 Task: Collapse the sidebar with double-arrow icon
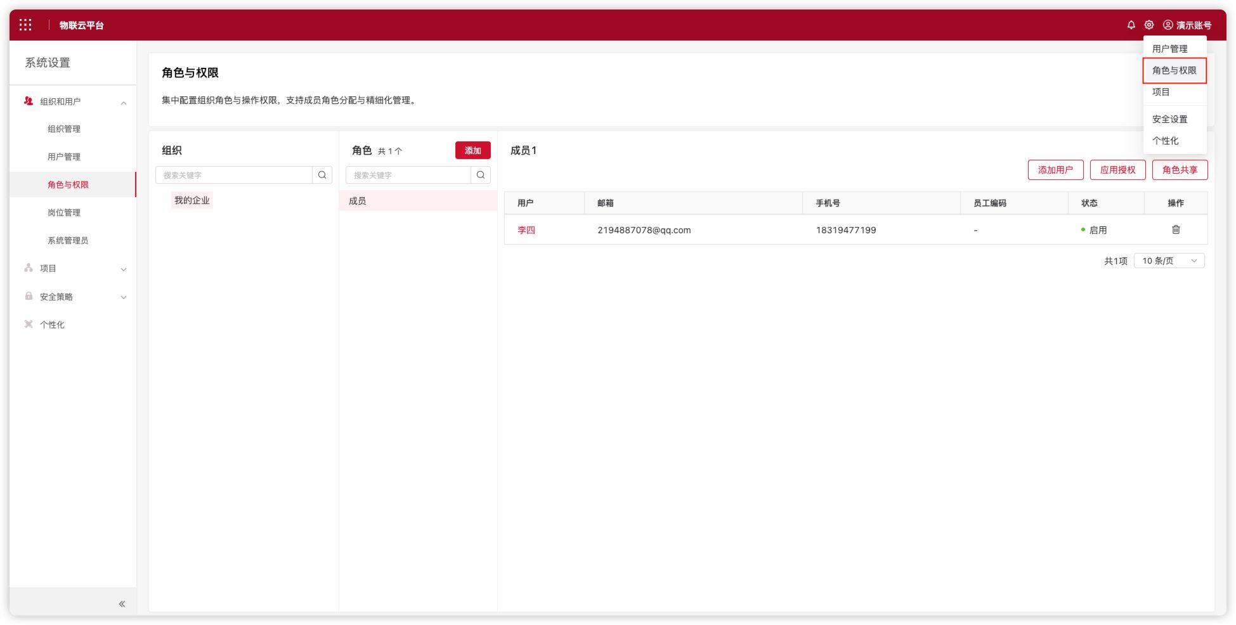click(x=122, y=603)
